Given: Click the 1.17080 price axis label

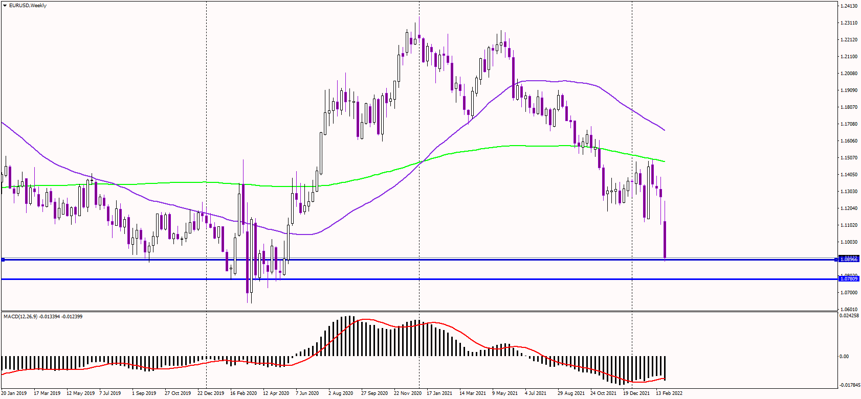Looking at the screenshot, I should pyautogui.click(x=849, y=124).
